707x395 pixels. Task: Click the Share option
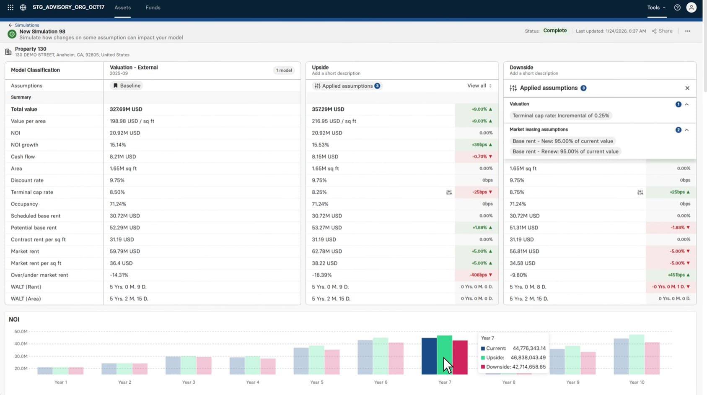[662, 31]
